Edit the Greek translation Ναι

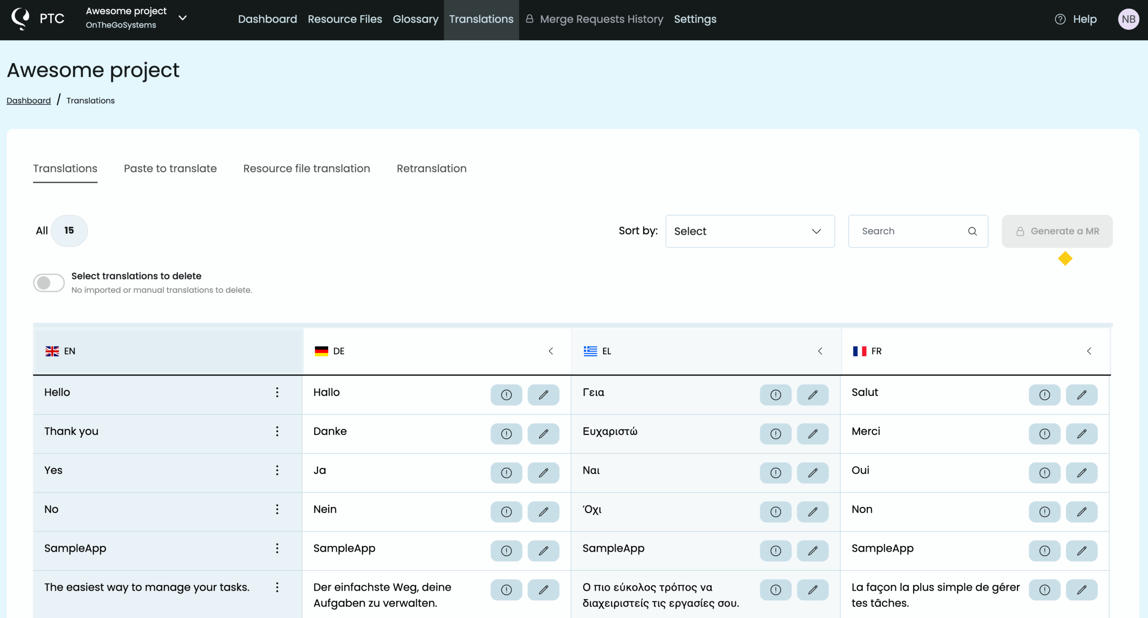[813, 472]
